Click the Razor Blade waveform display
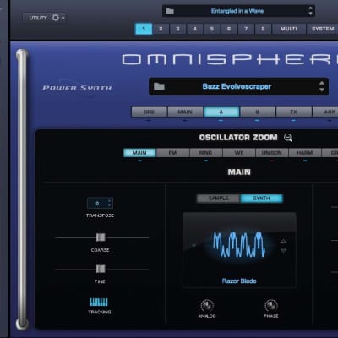Viewport: 338px width, 338px height. click(239, 244)
